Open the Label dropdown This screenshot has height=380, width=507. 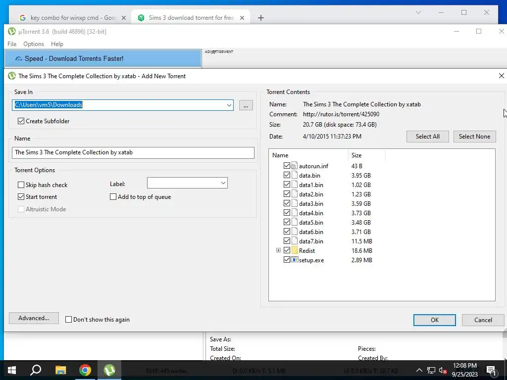(x=187, y=183)
